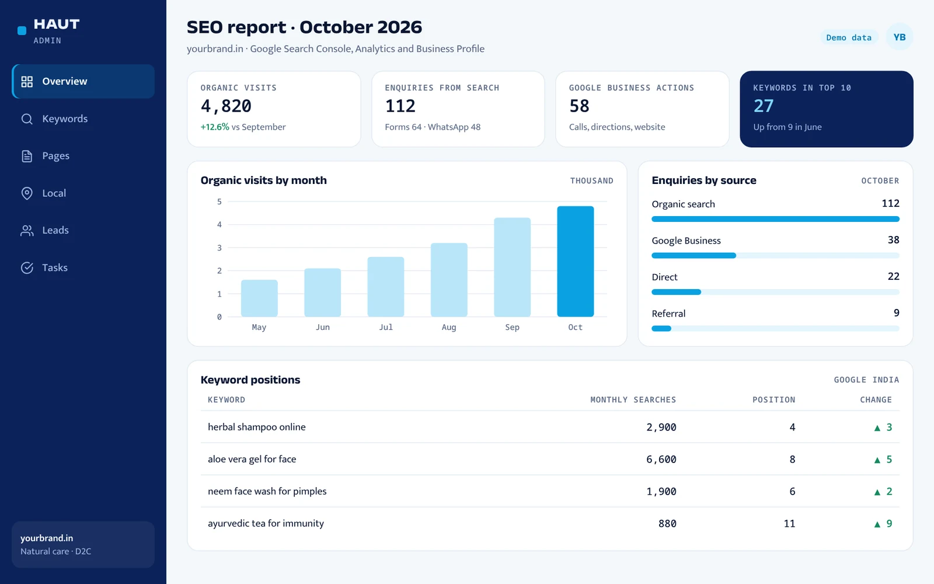This screenshot has width=934, height=584.
Task: Click the Organic search label
Action: pos(683,204)
